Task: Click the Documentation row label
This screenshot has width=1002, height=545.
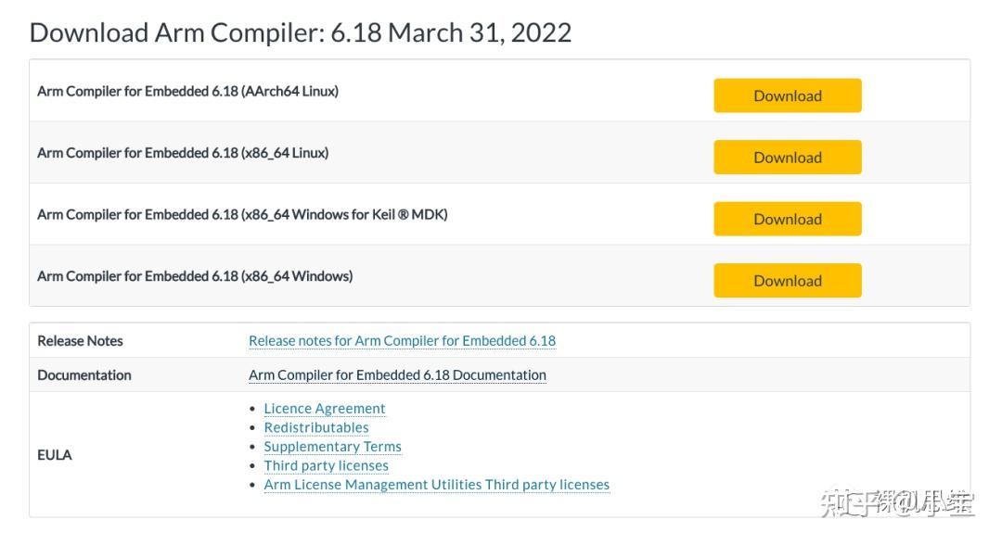Action: coord(84,375)
